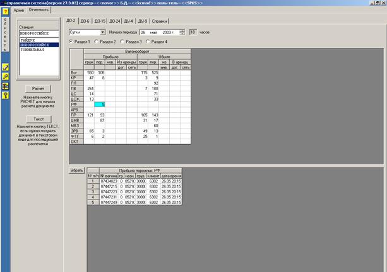This screenshot has height=272, width=387.
Task: Click the yellow keyhole icon in sidebar
Action: [5, 95]
